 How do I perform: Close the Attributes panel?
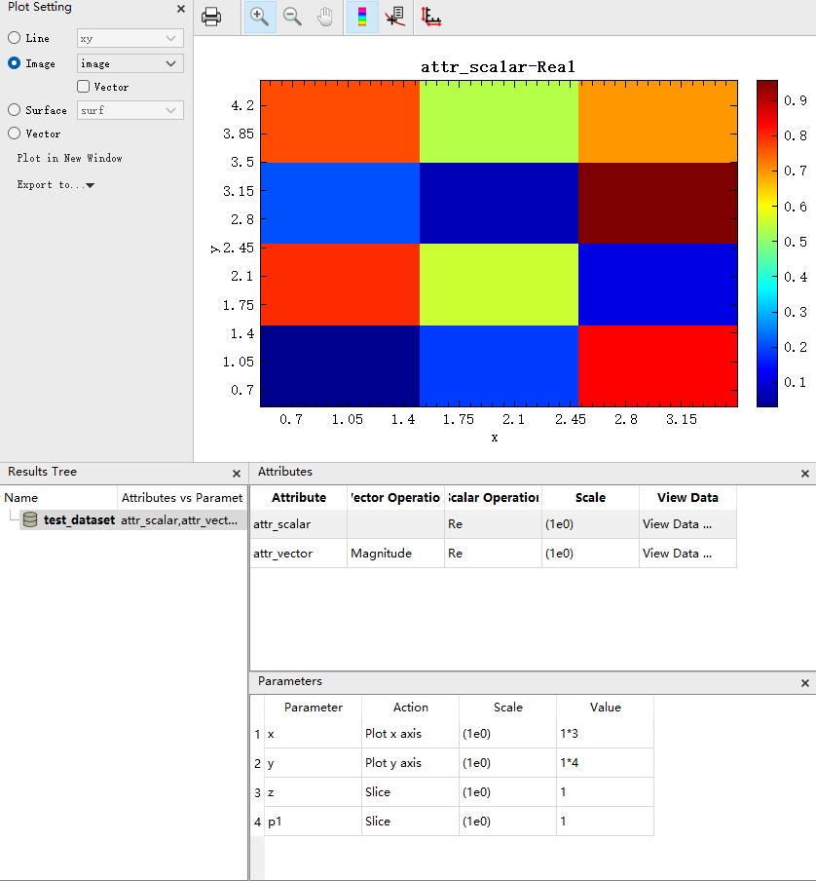tap(804, 474)
